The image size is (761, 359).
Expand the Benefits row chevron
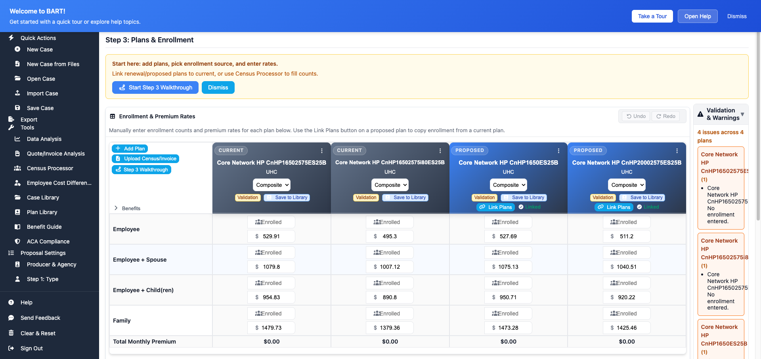pyautogui.click(x=116, y=208)
